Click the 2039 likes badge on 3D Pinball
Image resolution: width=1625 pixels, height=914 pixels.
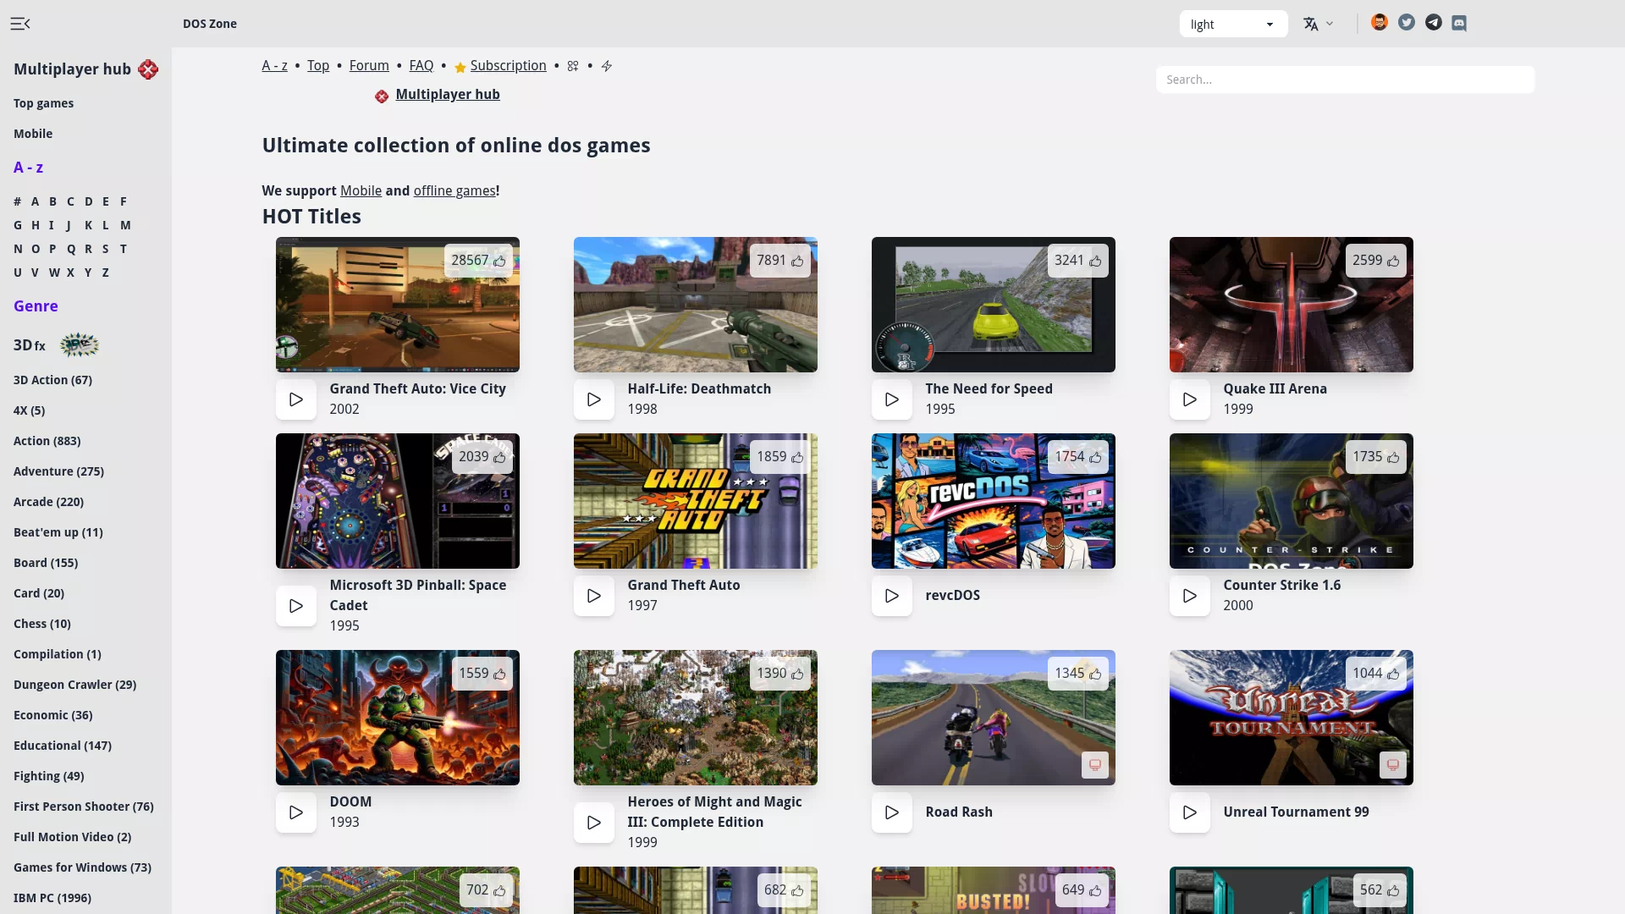point(482,457)
